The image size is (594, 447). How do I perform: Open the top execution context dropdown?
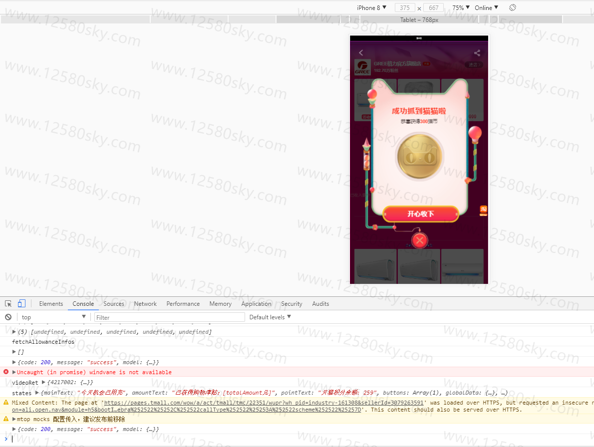53,317
